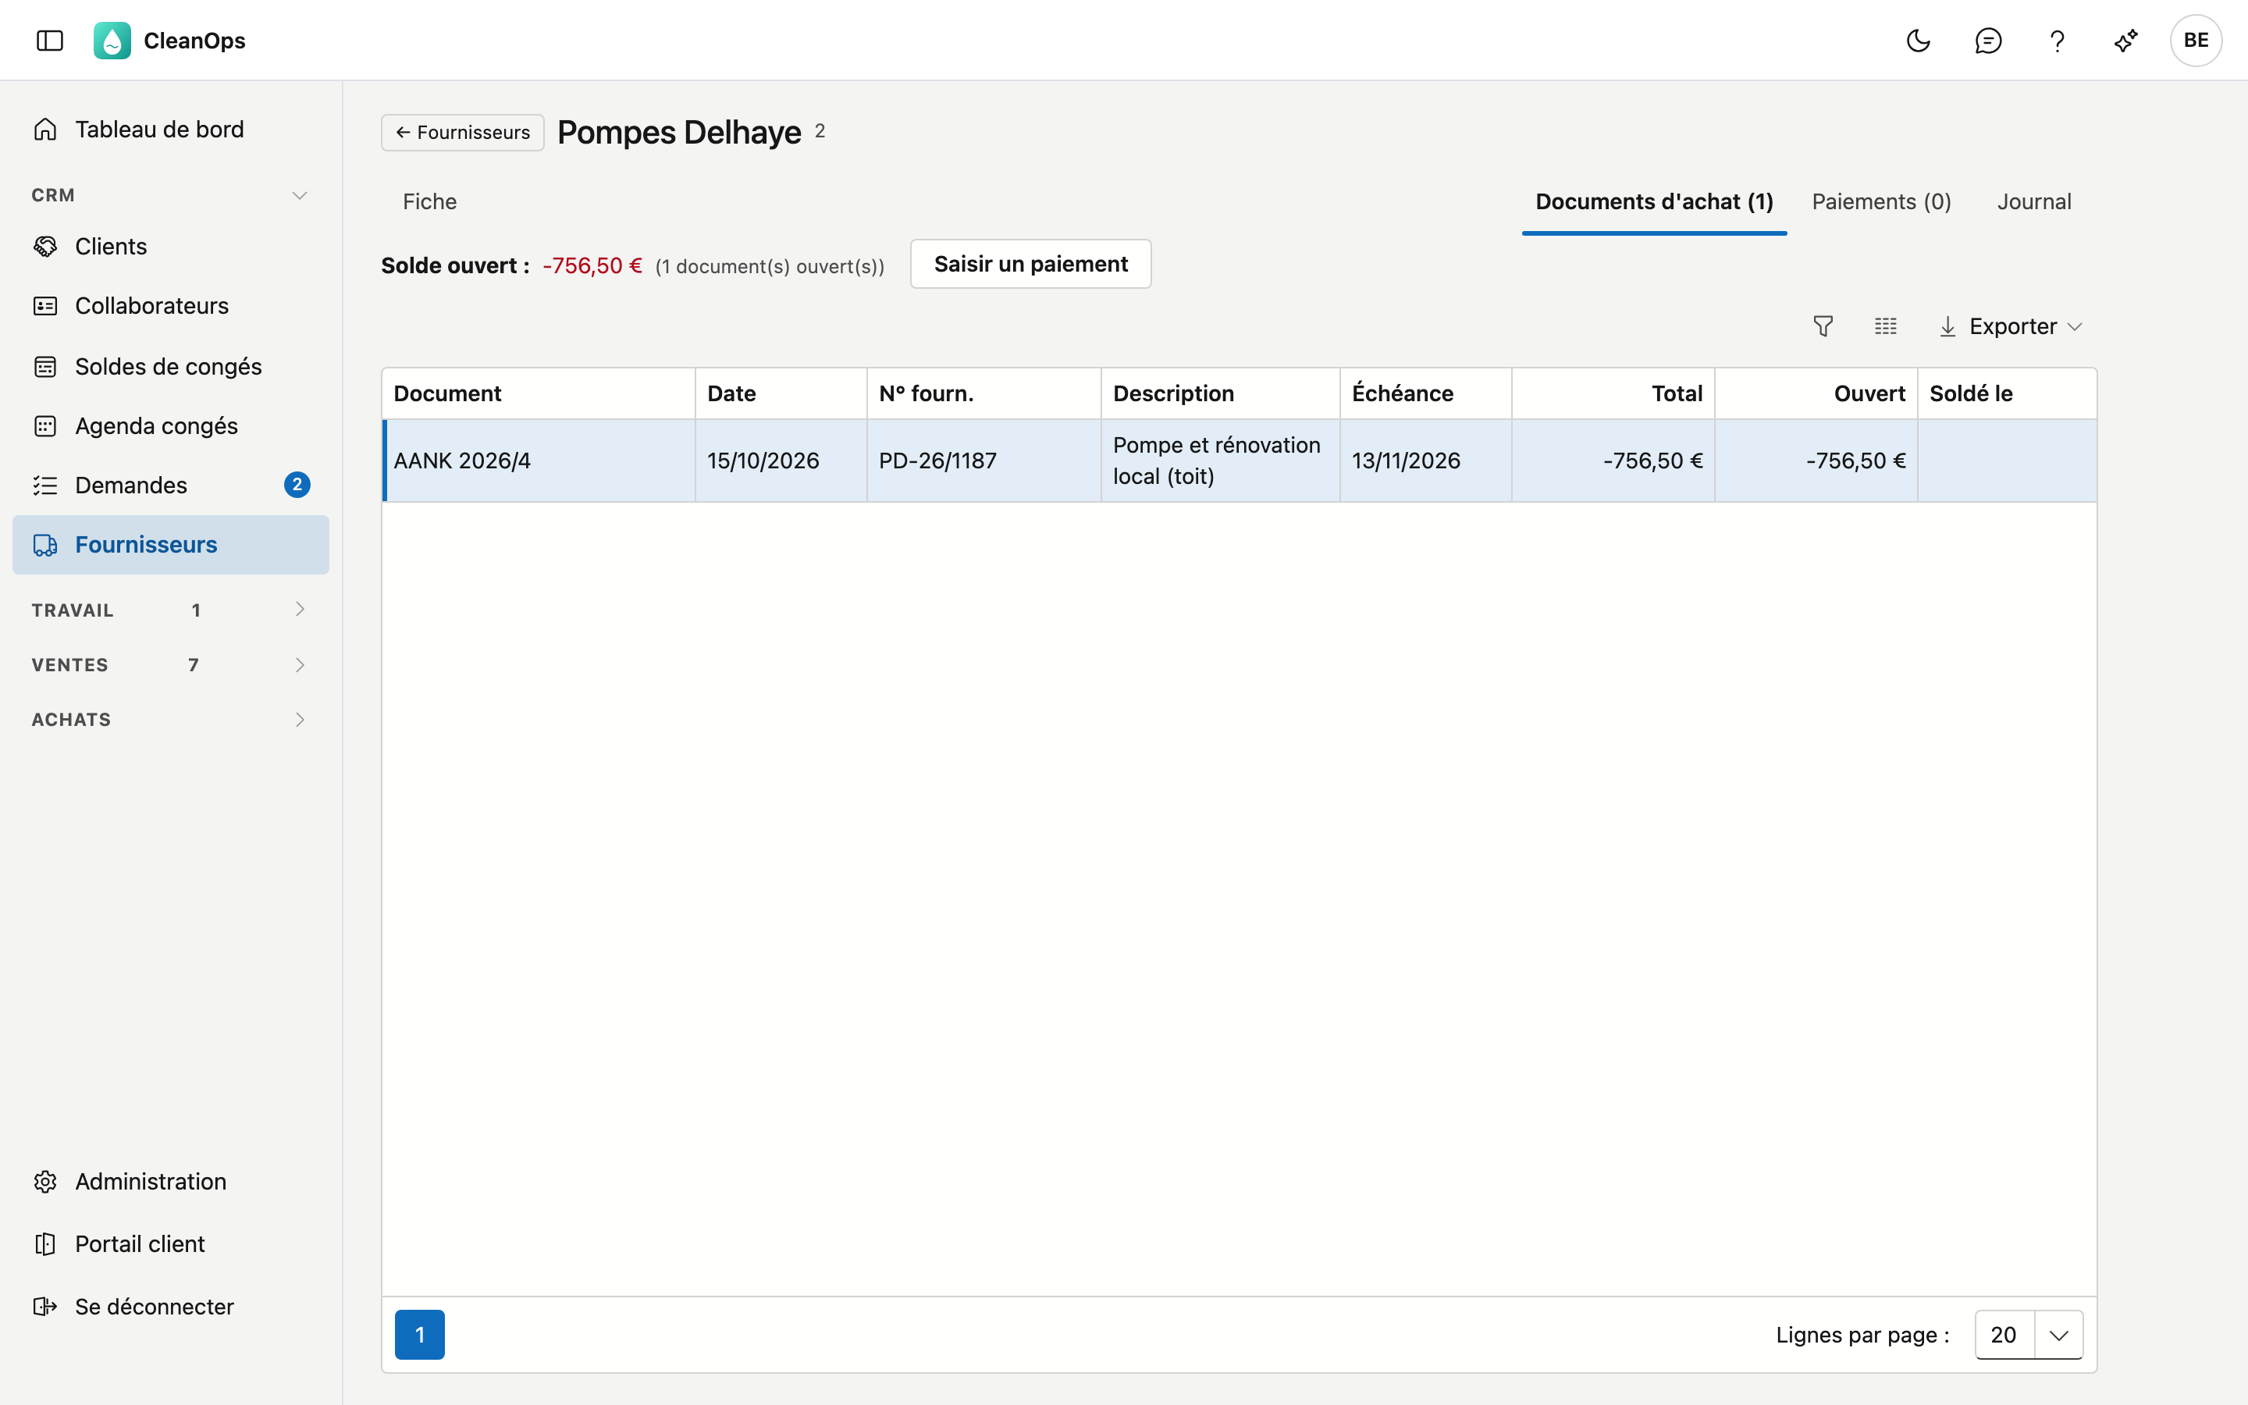Switch to the Paiements (0) tab

(1881, 201)
